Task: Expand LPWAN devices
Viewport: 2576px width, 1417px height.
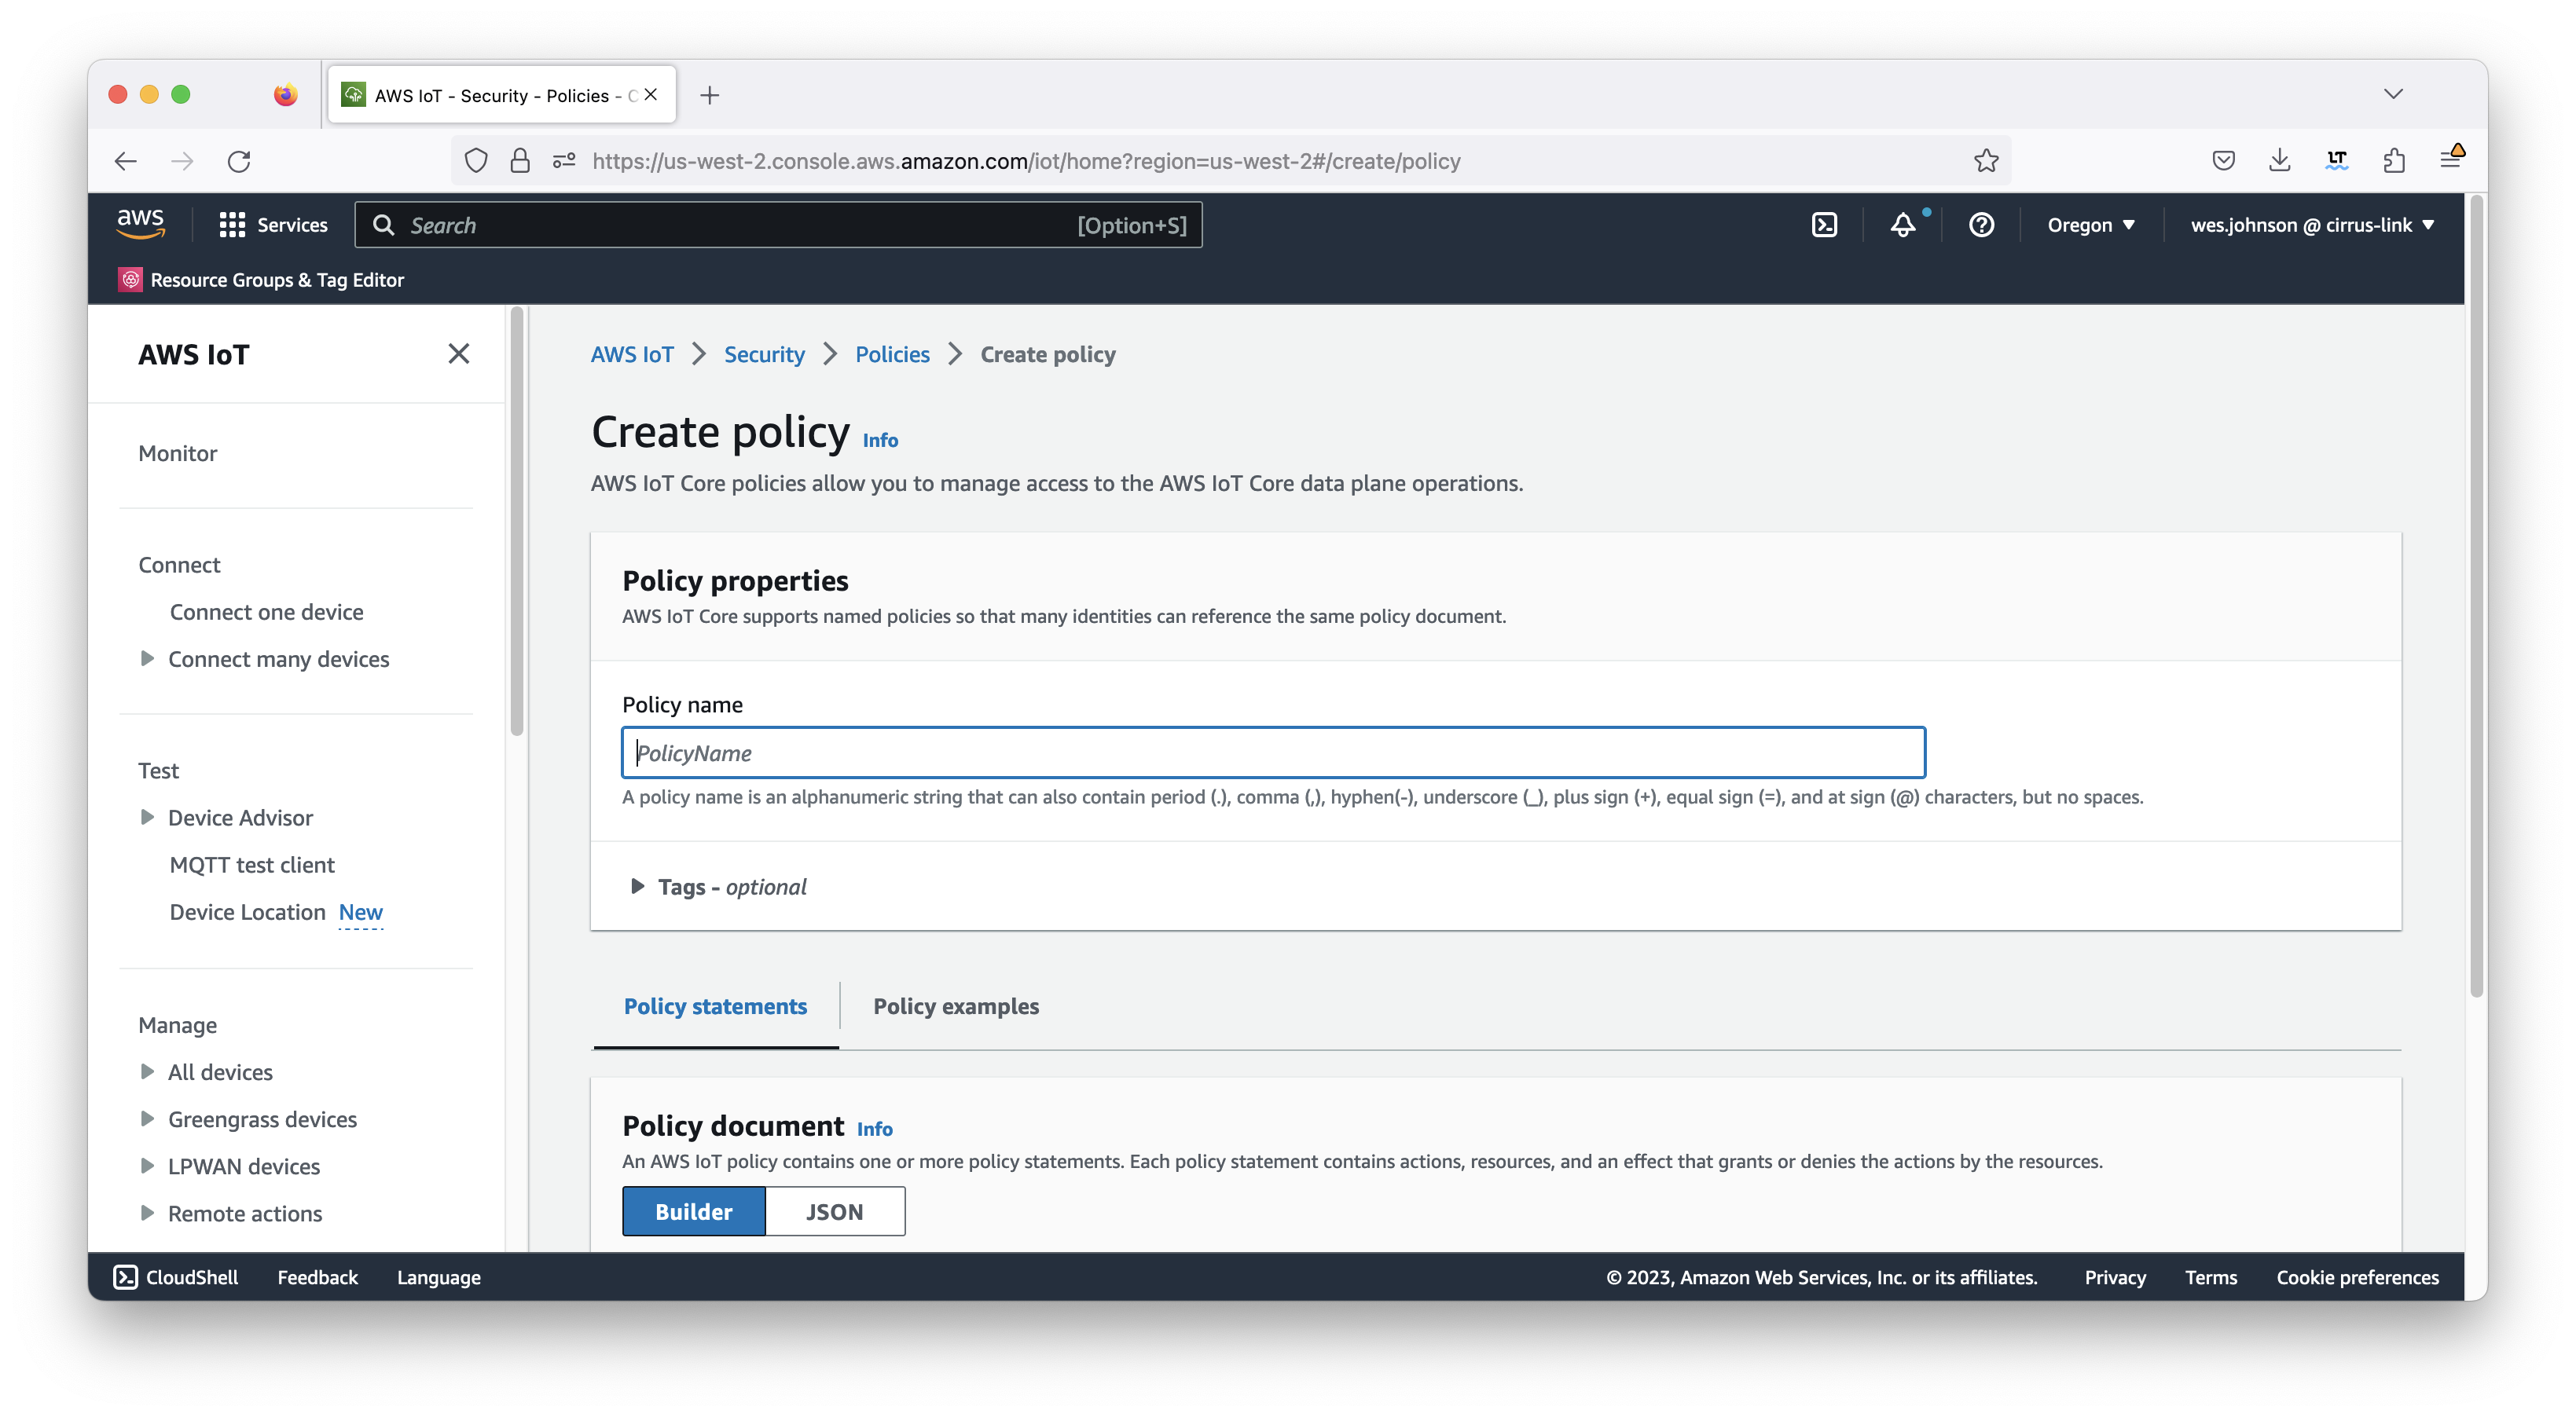Action: 147,1165
